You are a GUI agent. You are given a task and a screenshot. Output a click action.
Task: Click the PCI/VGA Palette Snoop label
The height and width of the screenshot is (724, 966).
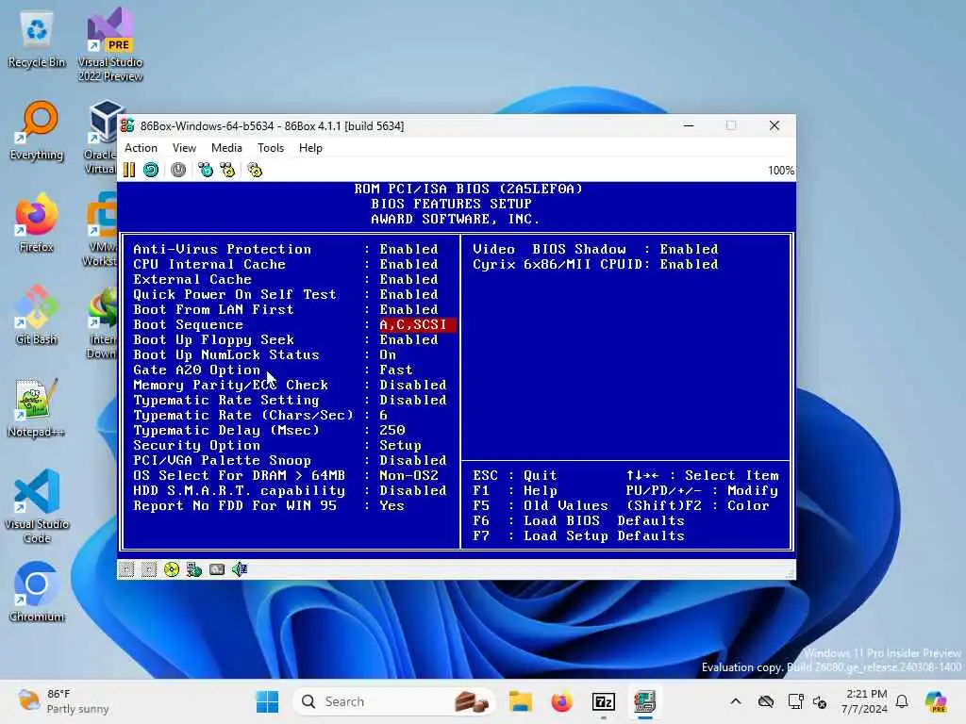(x=222, y=460)
